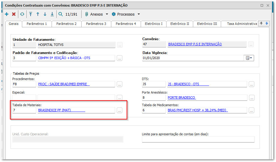Open the BRADESCO EMP P.S E INTERNAÇÃO link
This screenshot has width=276, height=162.
pos(195,44)
